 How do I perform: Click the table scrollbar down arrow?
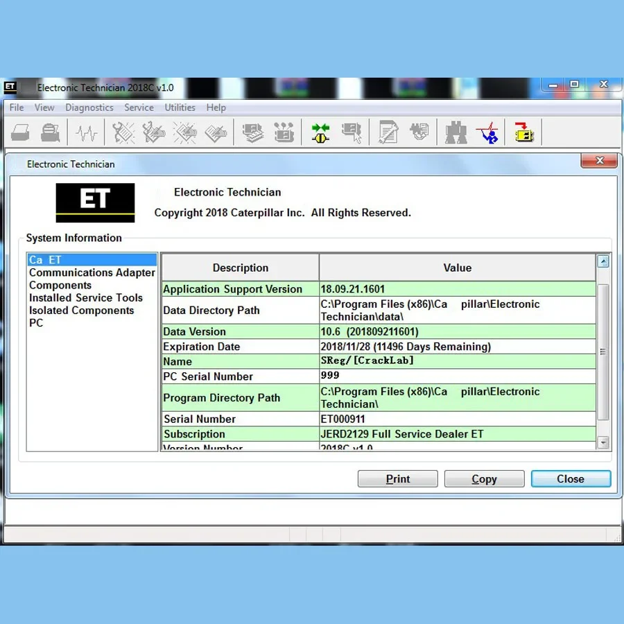[x=603, y=442]
